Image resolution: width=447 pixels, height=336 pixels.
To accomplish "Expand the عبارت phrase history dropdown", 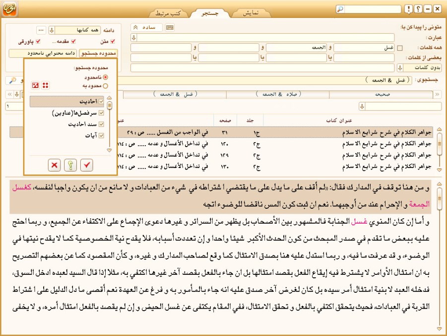I will click(133, 37).
